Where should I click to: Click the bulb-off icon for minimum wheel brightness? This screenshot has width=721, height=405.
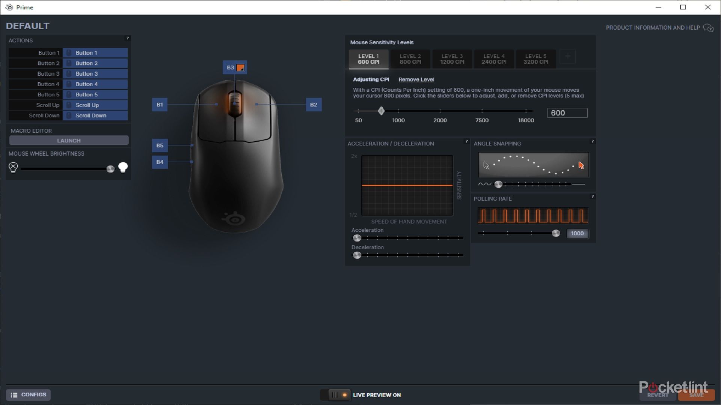pos(13,168)
